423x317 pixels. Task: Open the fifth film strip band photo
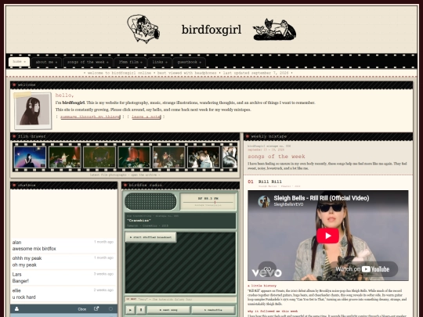click(169, 157)
